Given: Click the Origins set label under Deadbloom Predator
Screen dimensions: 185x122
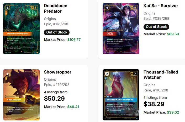Looking at the screenshot, I should [50, 19].
